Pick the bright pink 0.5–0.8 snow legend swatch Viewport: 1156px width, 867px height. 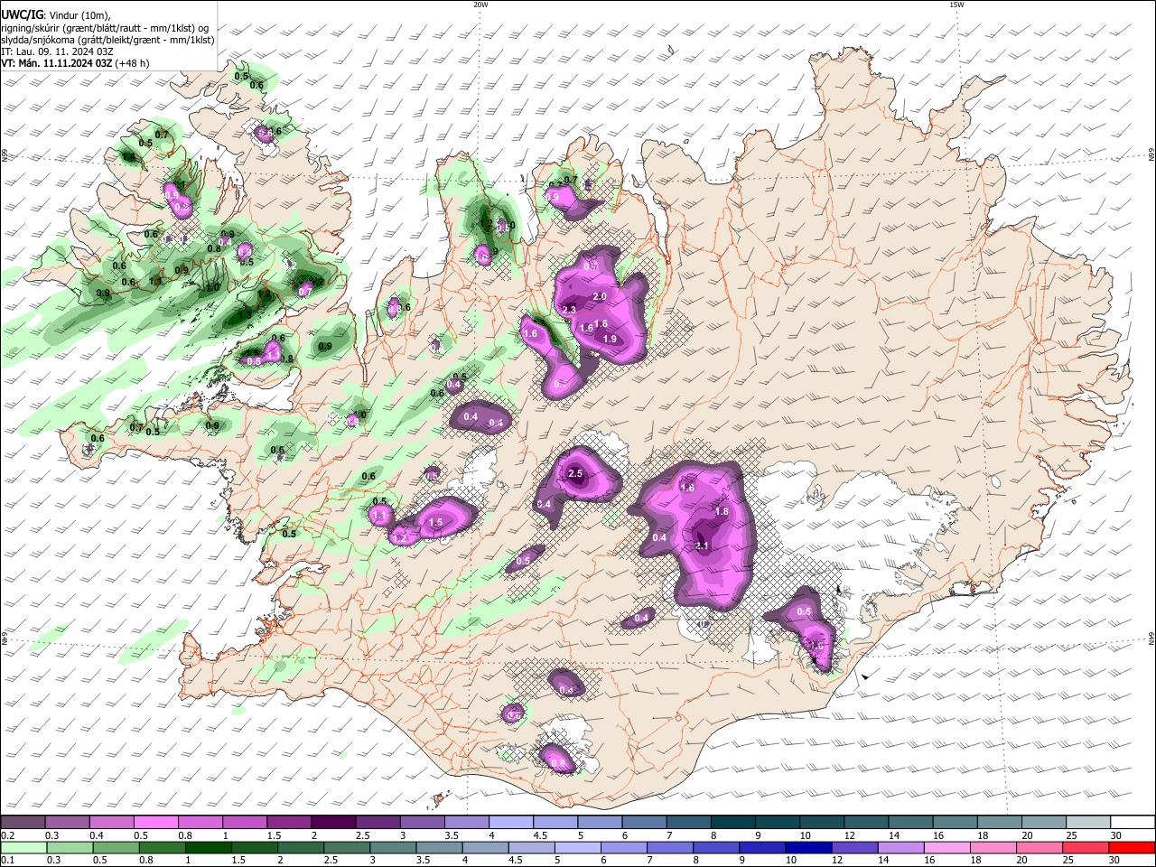pyautogui.click(x=155, y=823)
